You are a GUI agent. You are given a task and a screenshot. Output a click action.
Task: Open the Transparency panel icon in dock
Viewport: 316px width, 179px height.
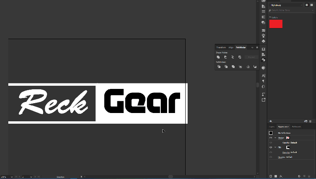(x=263, y=23)
